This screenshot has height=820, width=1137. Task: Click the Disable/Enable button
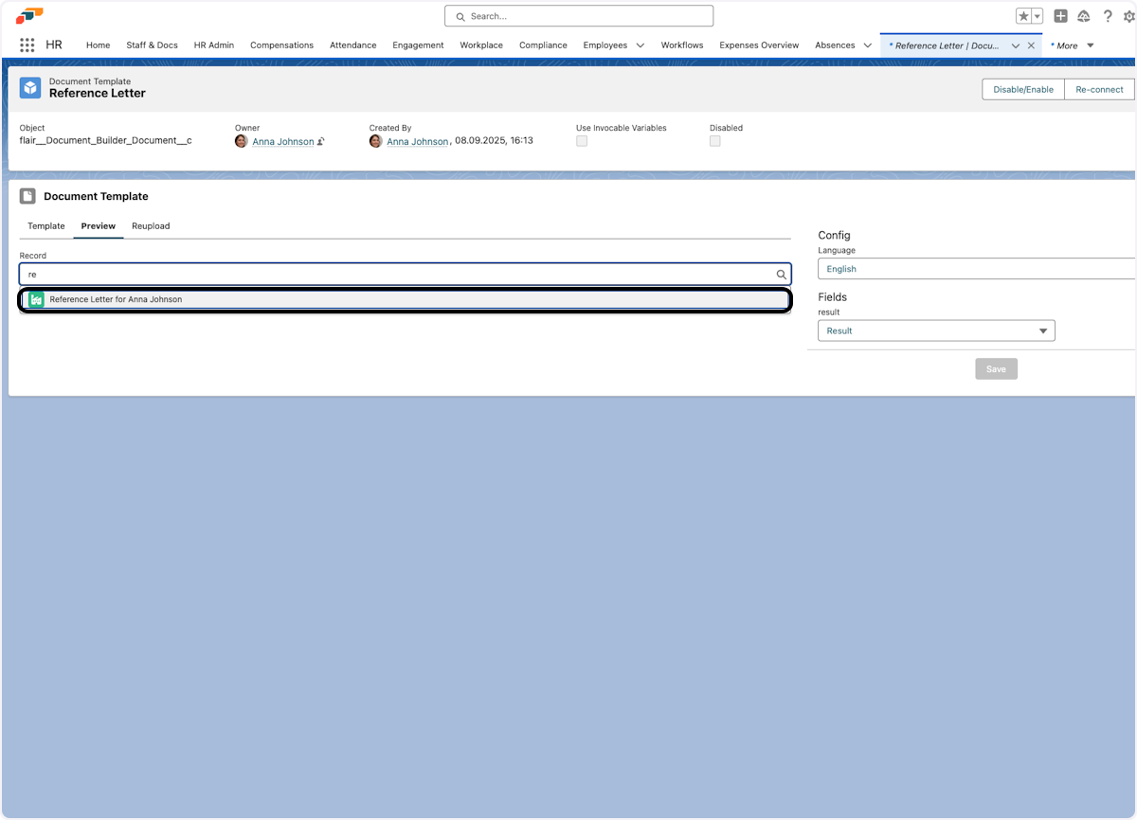point(1022,89)
